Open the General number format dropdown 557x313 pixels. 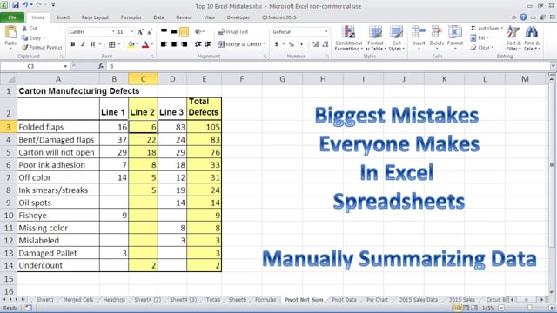pyautogui.click(x=326, y=32)
